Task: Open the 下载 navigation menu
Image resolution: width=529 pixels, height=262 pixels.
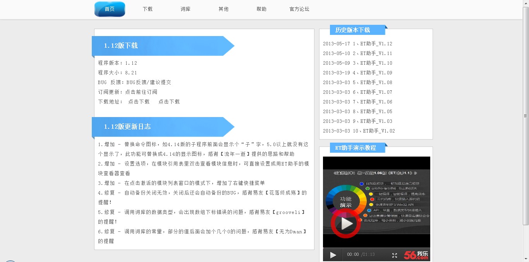Action: [148, 9]
